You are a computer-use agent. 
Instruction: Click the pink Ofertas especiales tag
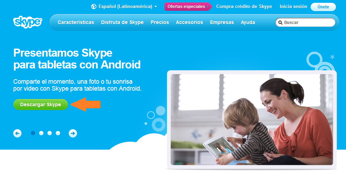(x=188, y=7)
